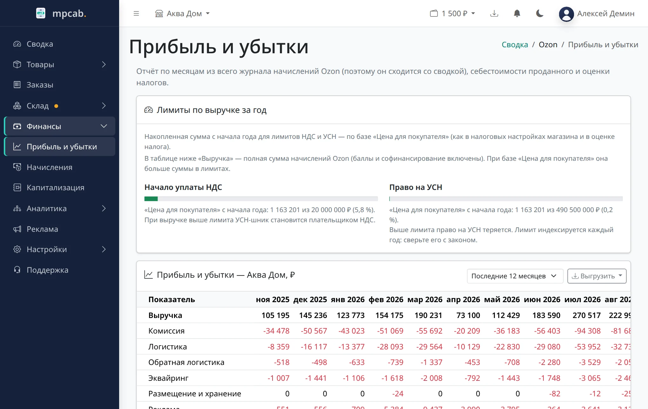Click the wallet icon by 1 500 ₽
Image resolution: width=648 pixels, height=409 pixels.
[434, 13]
